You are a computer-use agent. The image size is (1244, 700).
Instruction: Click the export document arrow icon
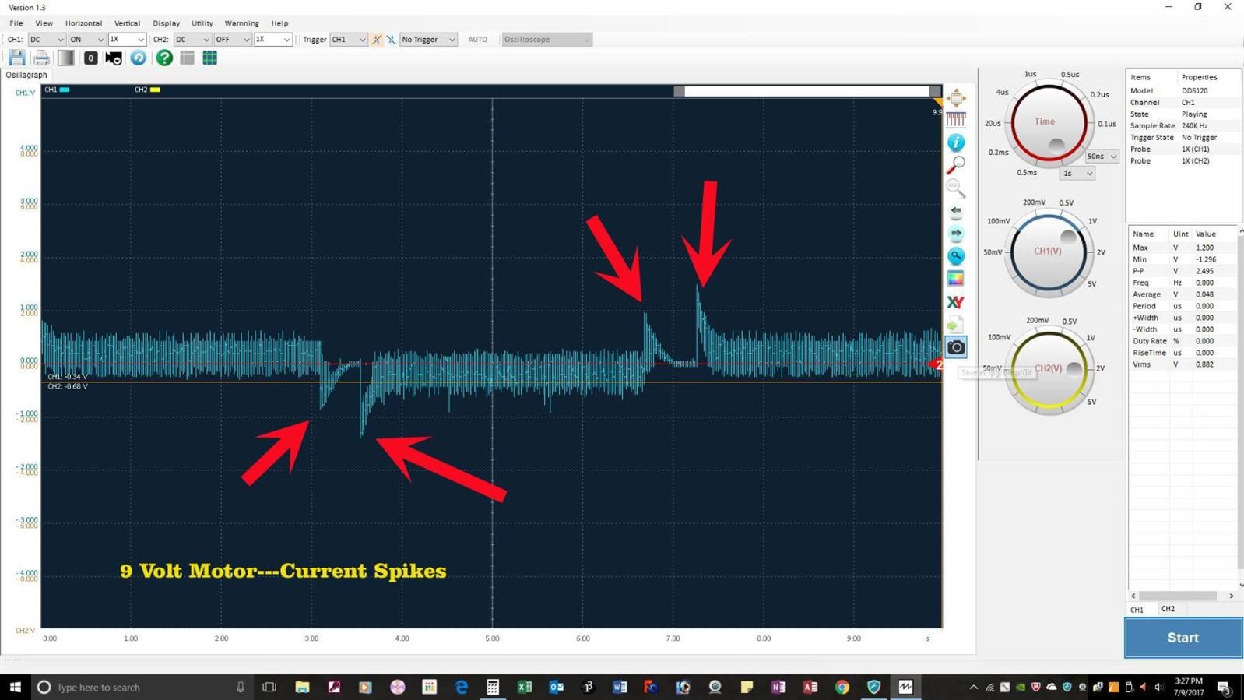pyautogui.click(x=955, y=325)
